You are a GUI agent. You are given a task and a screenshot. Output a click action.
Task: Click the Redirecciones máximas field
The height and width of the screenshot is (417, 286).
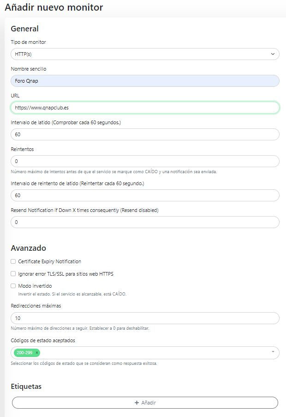[x=145, y=318]
